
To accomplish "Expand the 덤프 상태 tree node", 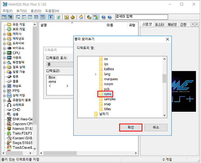I will point(4,67).
